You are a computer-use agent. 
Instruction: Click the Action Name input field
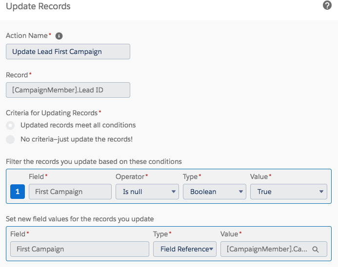pos(68,52)
